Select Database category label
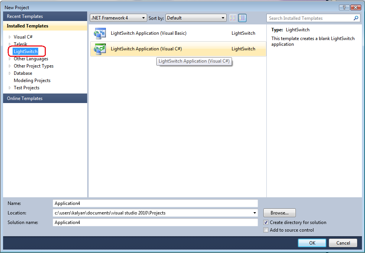Screen dimensions: 365x253 click(x=23, y=73)
